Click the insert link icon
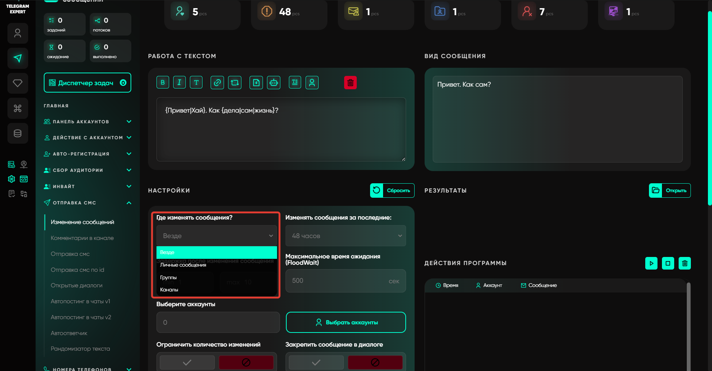Screen dimensions: 712x371 [x=217, y=83]
